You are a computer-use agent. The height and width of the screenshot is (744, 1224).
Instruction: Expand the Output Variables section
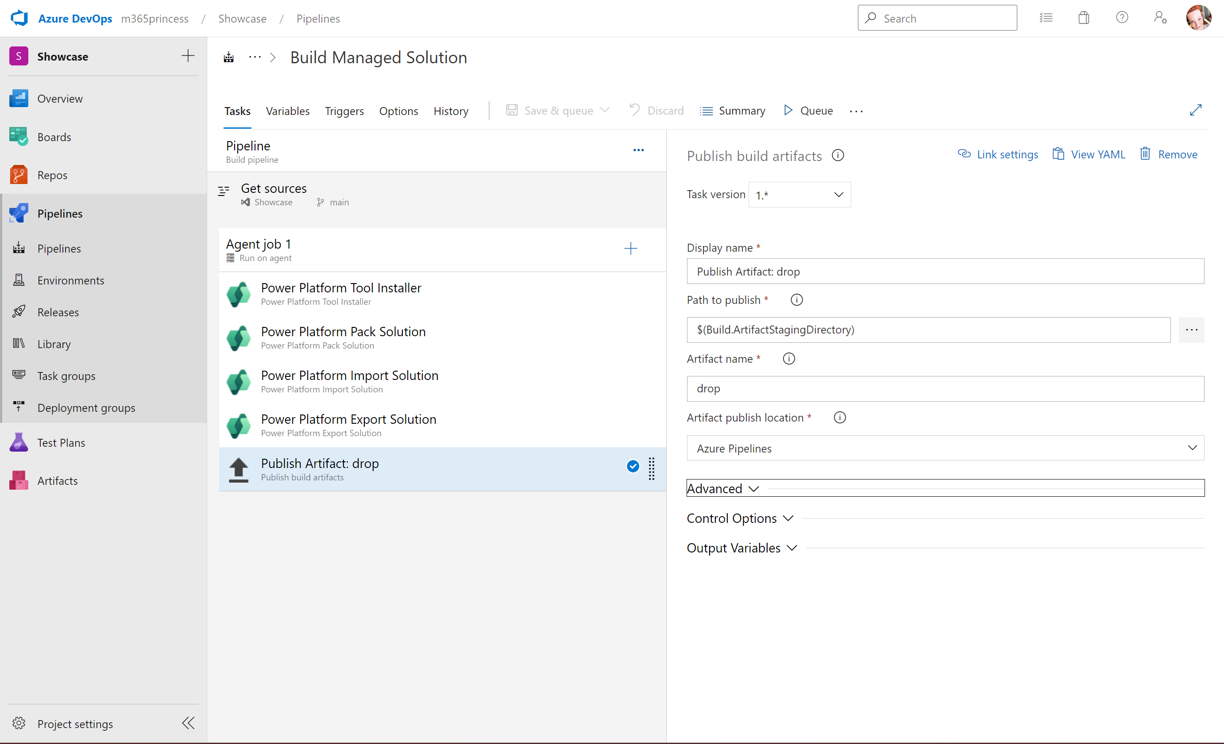coord(742,548)
